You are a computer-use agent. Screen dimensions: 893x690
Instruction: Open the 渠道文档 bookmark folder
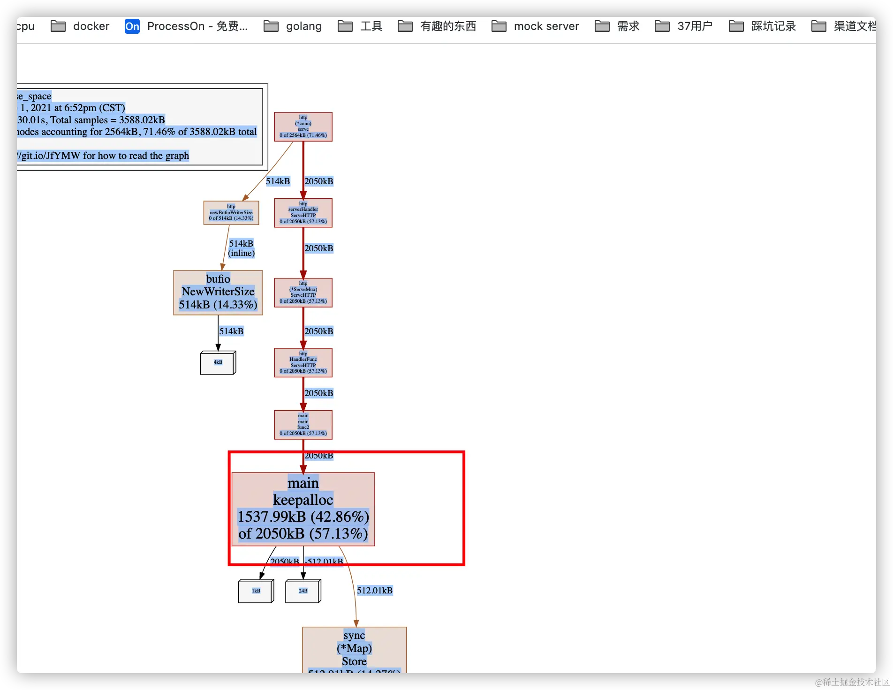818,26
